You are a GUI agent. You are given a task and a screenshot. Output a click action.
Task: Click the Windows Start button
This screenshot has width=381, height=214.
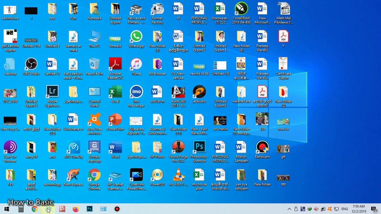click(x=7, y=209)
